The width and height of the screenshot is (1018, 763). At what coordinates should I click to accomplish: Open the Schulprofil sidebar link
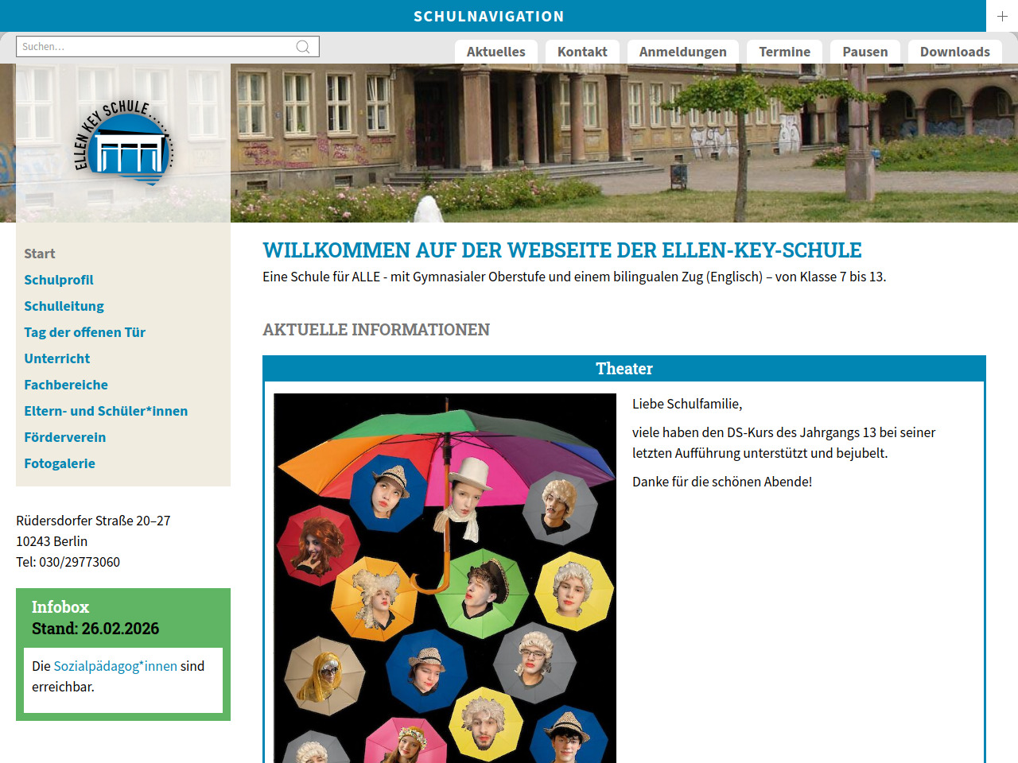pyautogui.click(x=59, y=280)
